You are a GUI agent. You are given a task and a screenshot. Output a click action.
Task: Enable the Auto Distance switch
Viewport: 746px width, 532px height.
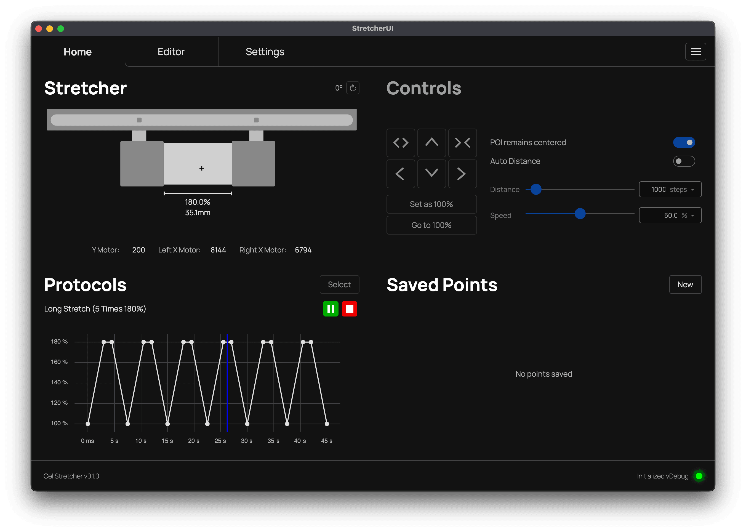[684, 161]
